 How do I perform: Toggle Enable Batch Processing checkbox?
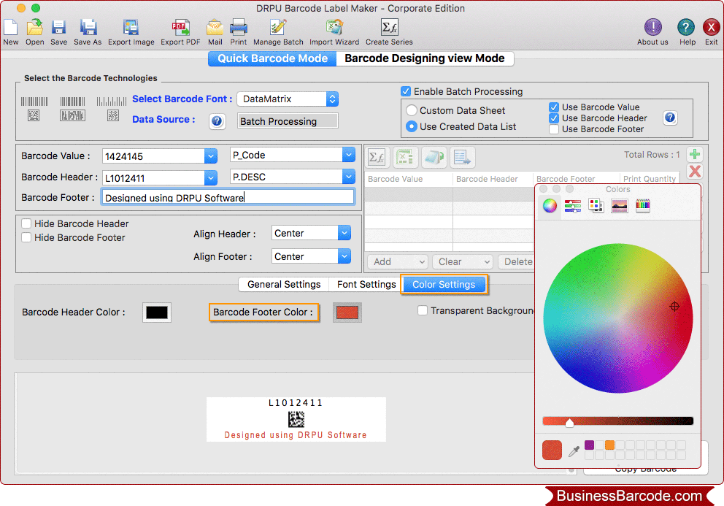point(405,91)
